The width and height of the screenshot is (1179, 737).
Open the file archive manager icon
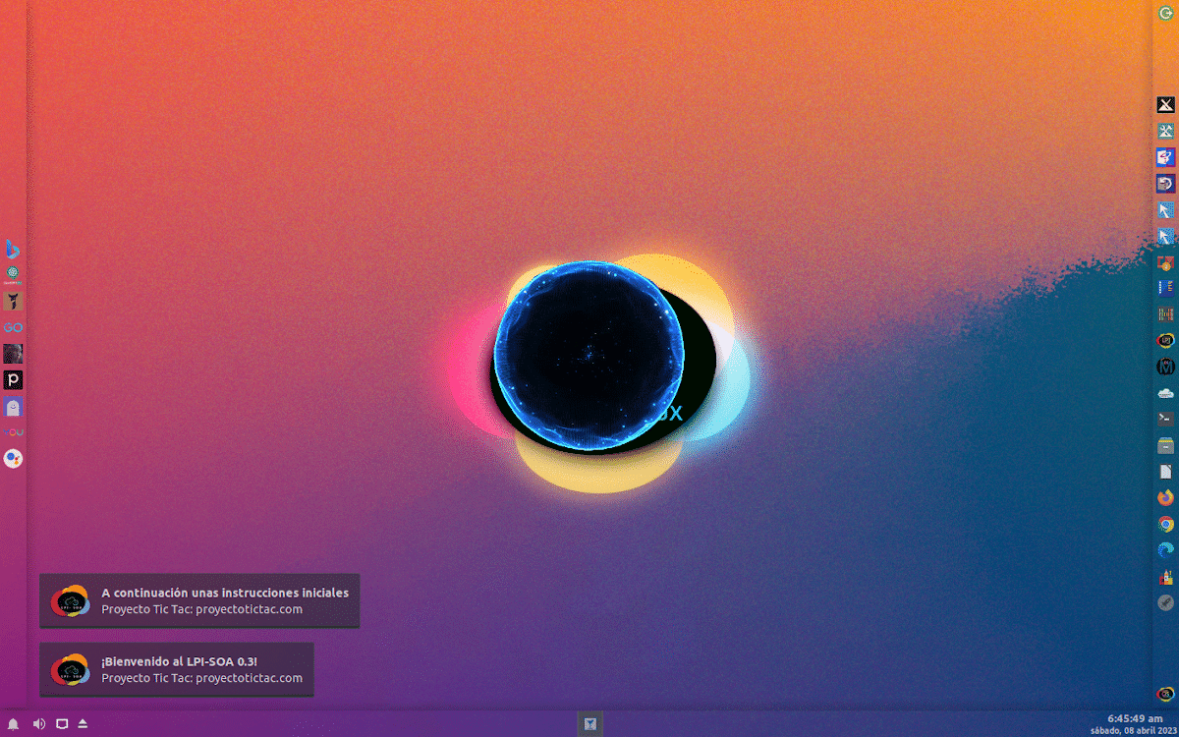click(x=1166, y=445)
